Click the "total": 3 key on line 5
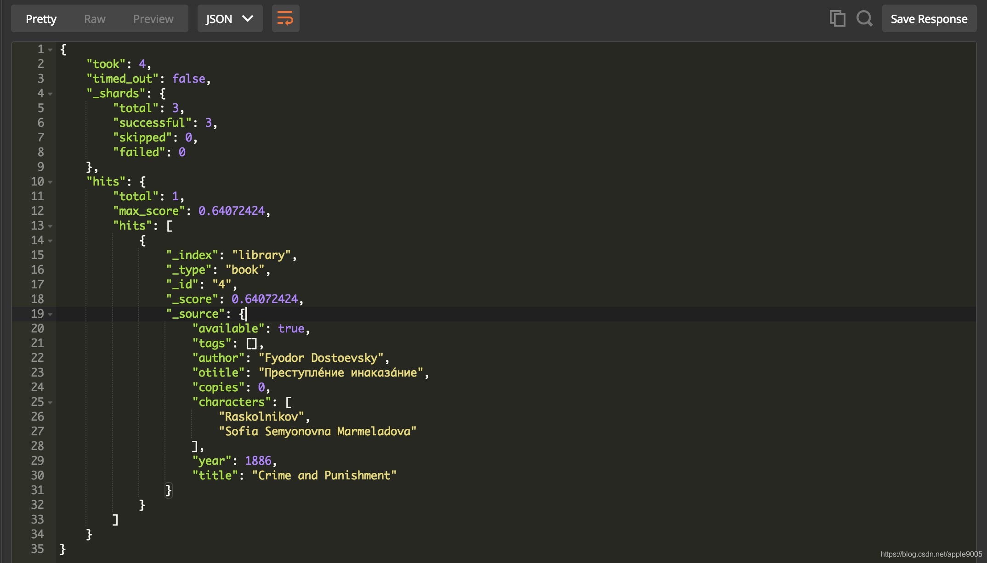 click(x=136, y=108)
